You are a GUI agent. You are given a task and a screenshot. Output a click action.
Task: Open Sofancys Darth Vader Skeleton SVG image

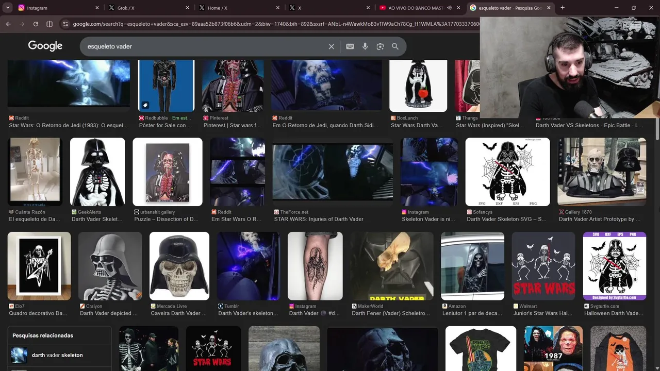click(x=507, y=172)
